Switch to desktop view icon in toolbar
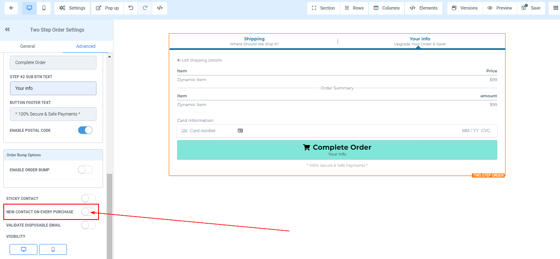The image size is (560, 259). click(29, 8)
